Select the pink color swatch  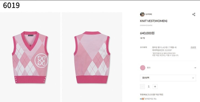click(x=143, y=68)
